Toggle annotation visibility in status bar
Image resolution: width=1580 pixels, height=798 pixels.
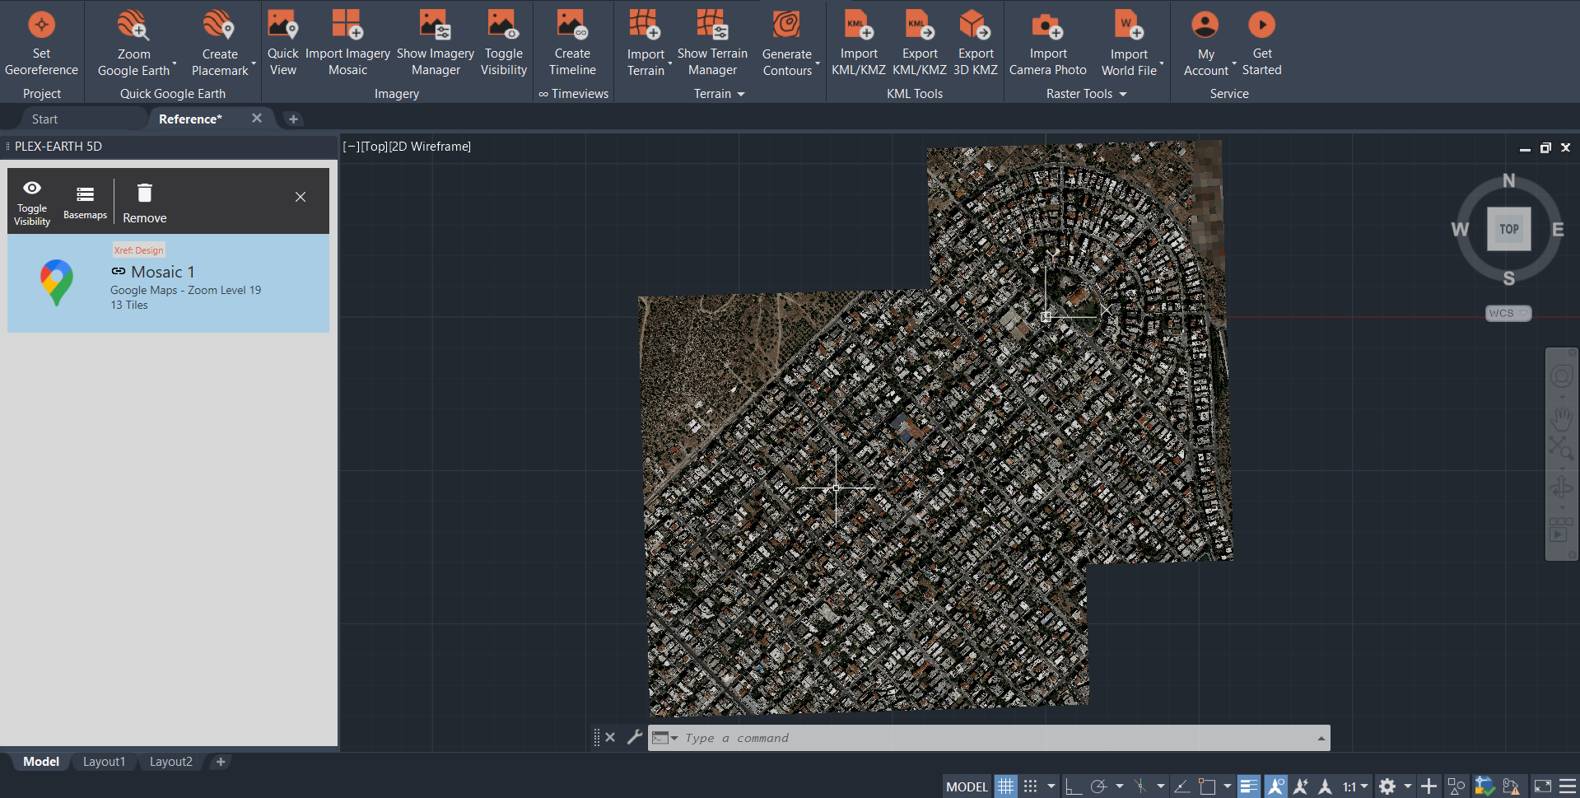1275,786
